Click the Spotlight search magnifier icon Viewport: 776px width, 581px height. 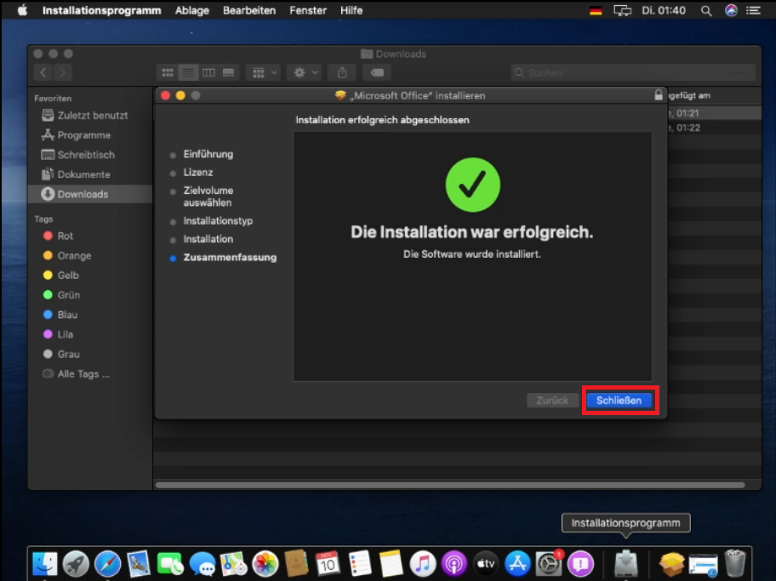705,10
